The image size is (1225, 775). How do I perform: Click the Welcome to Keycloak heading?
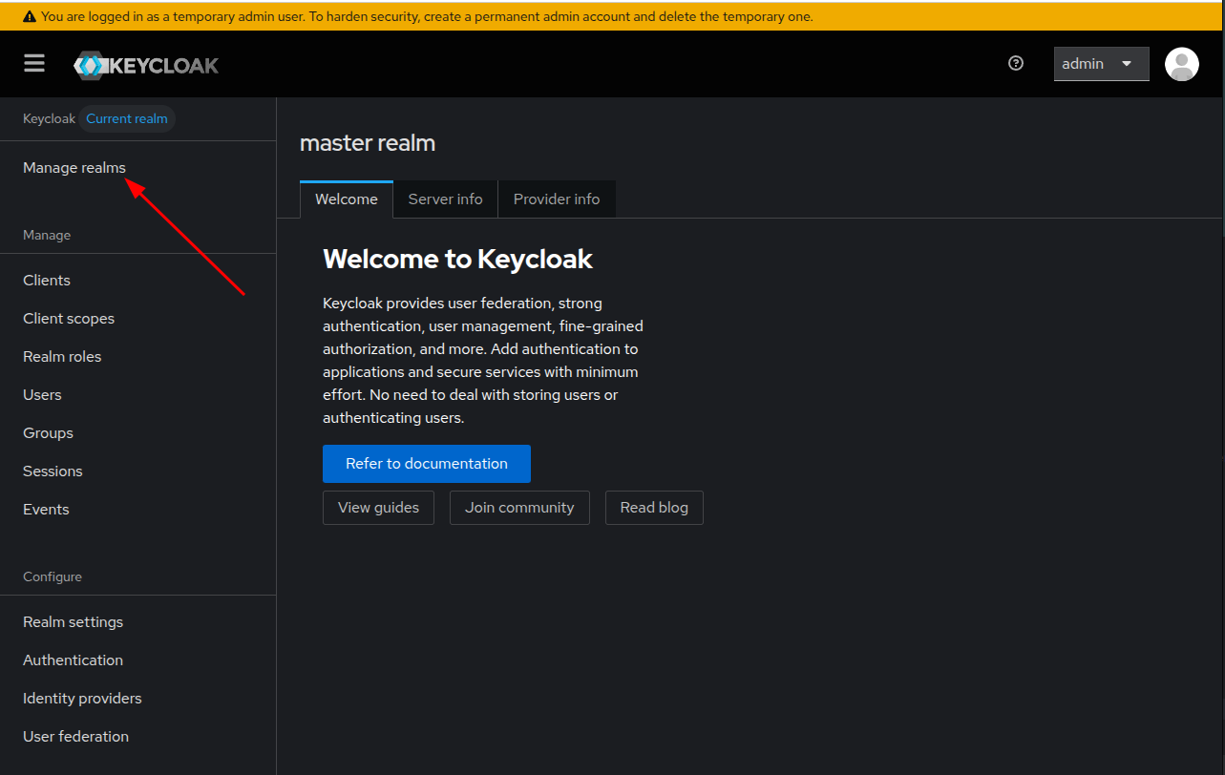coord(458,259)
